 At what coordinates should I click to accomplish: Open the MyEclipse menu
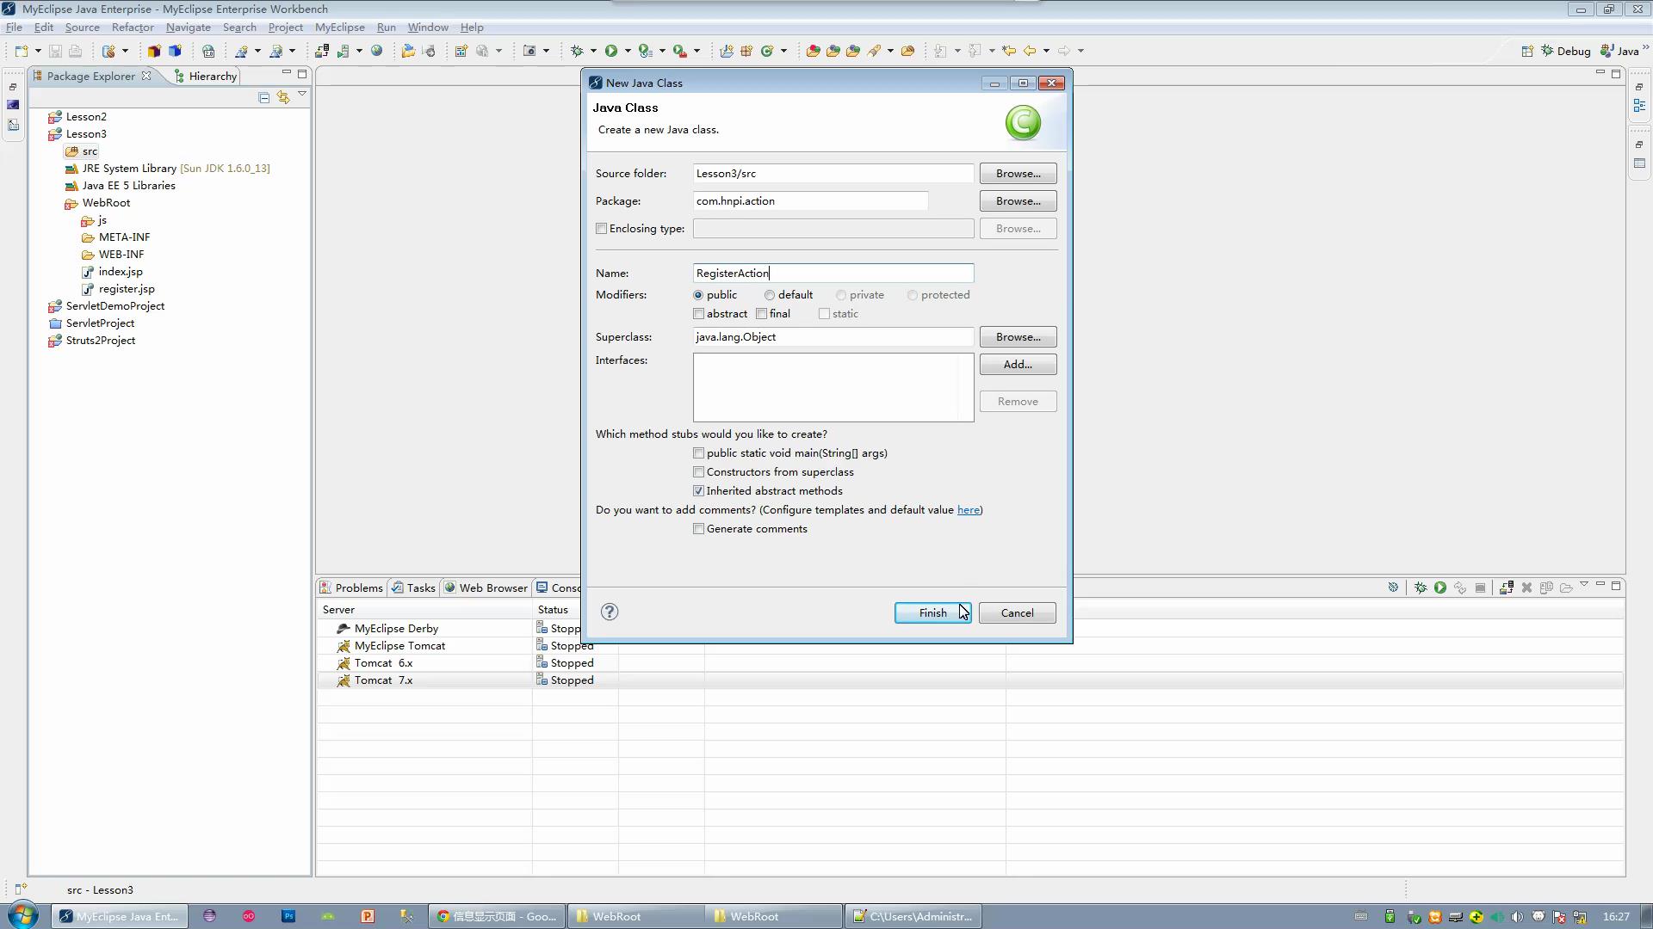coord(340,28)
